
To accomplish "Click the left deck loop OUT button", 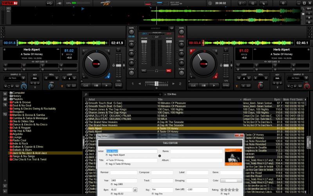I will (74, 86).
